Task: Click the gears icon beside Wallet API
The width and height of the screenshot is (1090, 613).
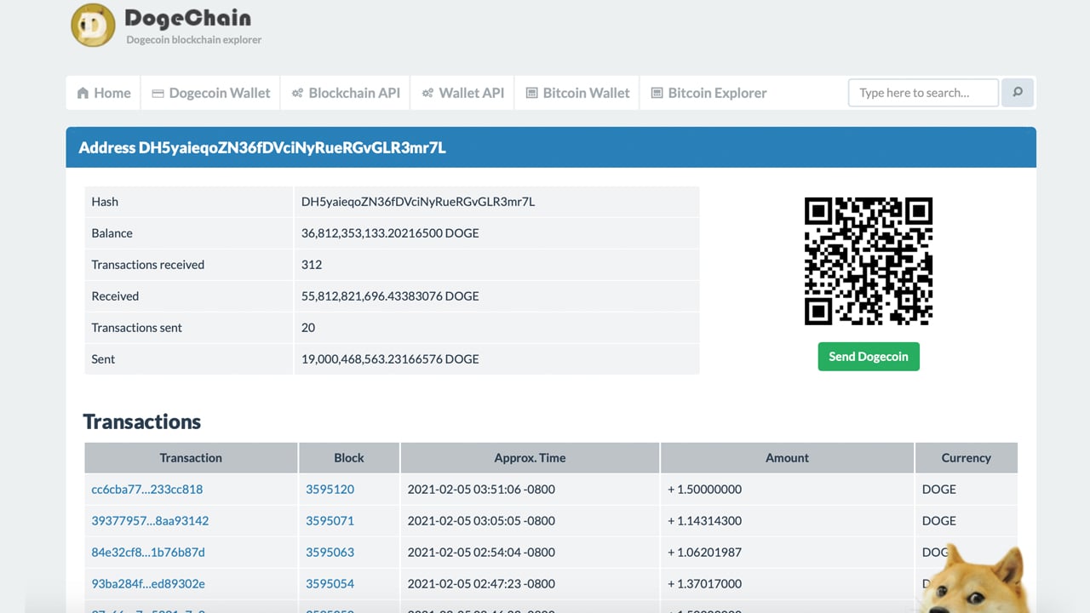Action: coord(427,93)
